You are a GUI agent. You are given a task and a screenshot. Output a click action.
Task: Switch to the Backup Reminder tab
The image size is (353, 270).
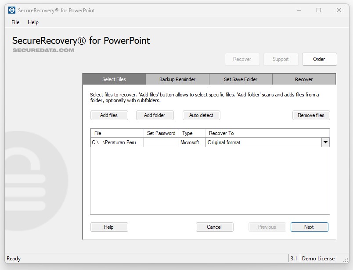click(177, 79)
